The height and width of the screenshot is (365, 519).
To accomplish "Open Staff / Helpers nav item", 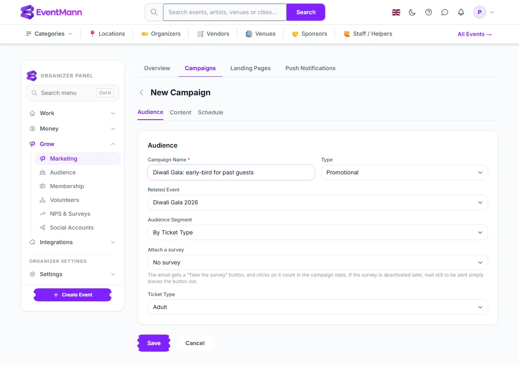I will point(368,34).
